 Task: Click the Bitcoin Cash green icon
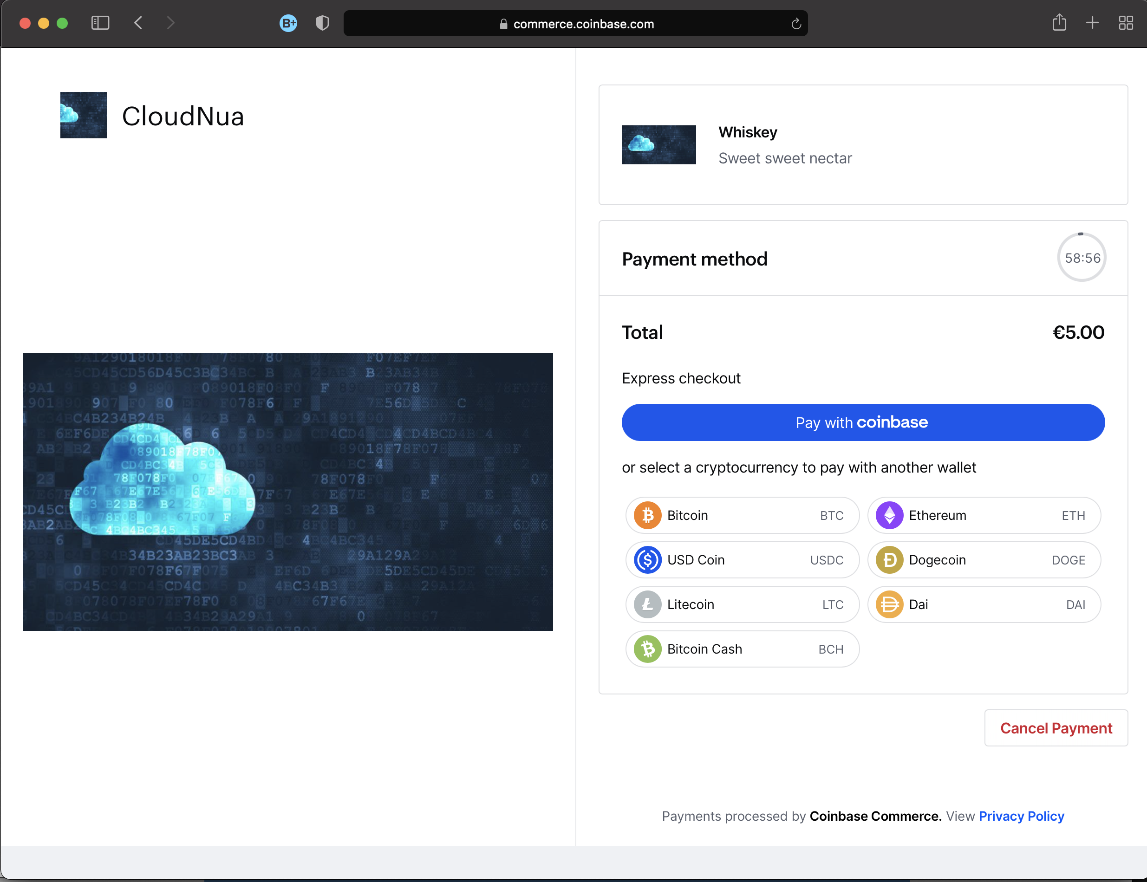tap(647, 649)
